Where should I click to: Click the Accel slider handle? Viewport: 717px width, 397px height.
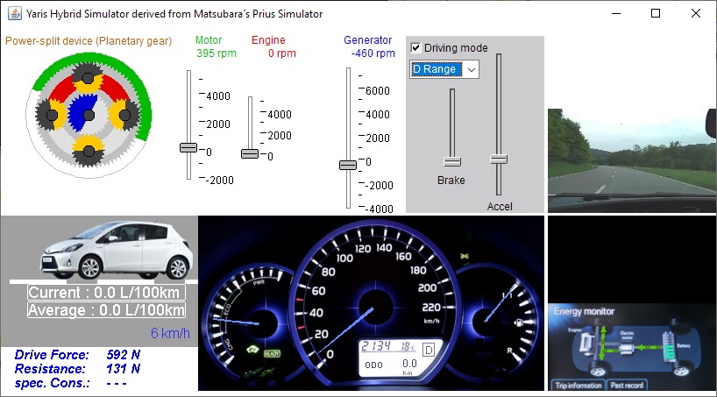(499, 160)
